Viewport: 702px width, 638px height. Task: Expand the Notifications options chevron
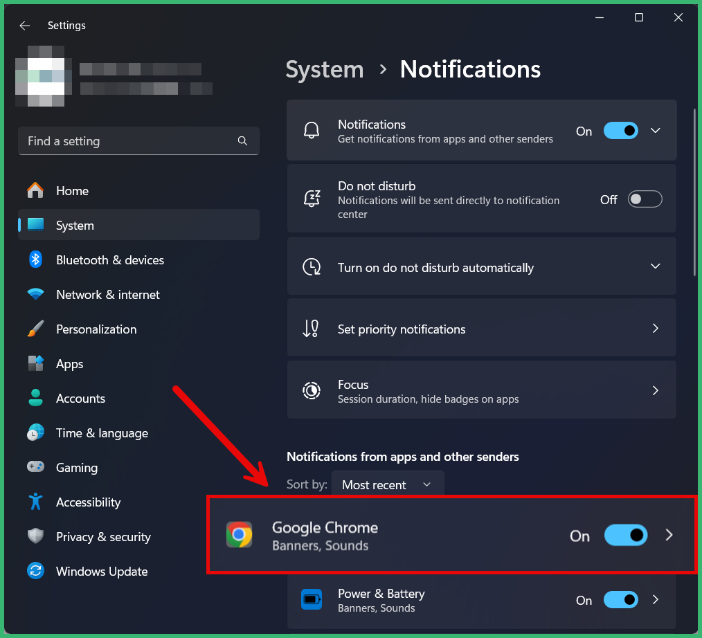656,131
